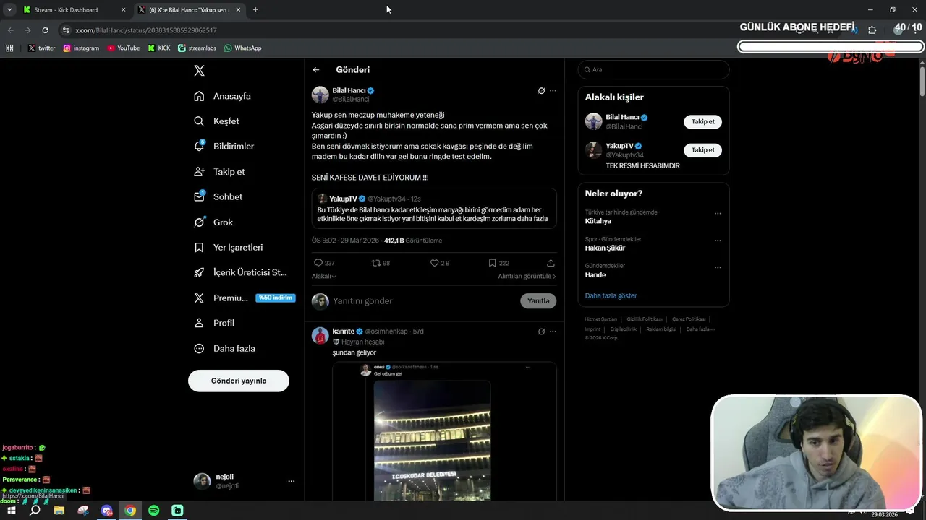Open Üsküdar Belediyesi image thumbnail

pyautogui.click(x=432, y=441)
